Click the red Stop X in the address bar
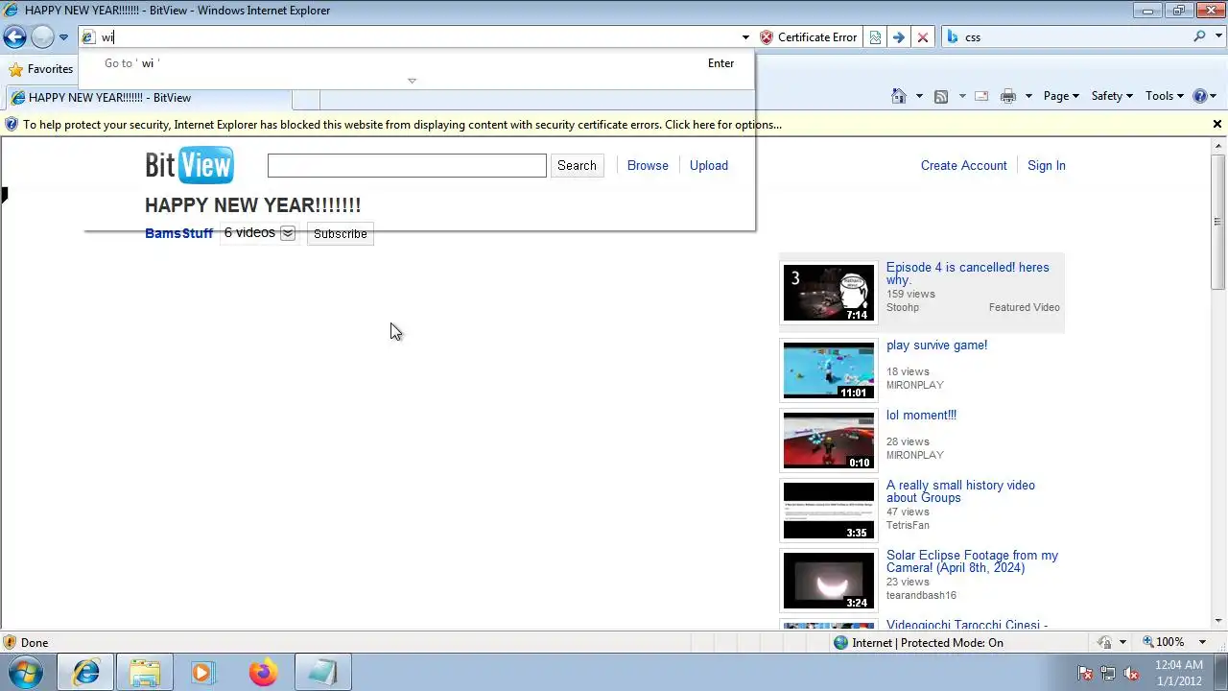 tap(923, 37)
